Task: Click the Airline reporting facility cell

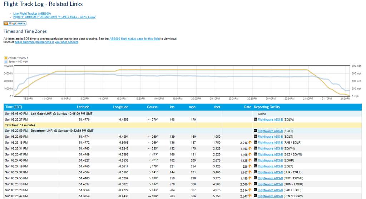Action: tap(262, 114)
